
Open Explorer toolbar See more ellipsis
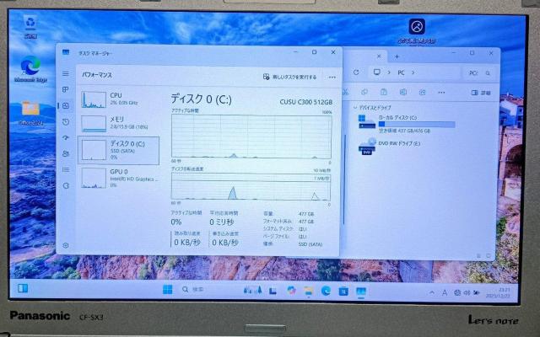pyautogui.click(x=441, y=93)
